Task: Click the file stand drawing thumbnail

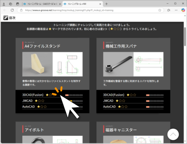Action: click(x=68, y=64)
